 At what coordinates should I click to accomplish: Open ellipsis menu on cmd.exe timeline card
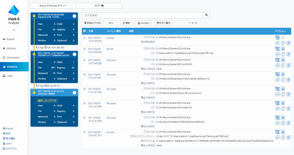tap(74, 93)
